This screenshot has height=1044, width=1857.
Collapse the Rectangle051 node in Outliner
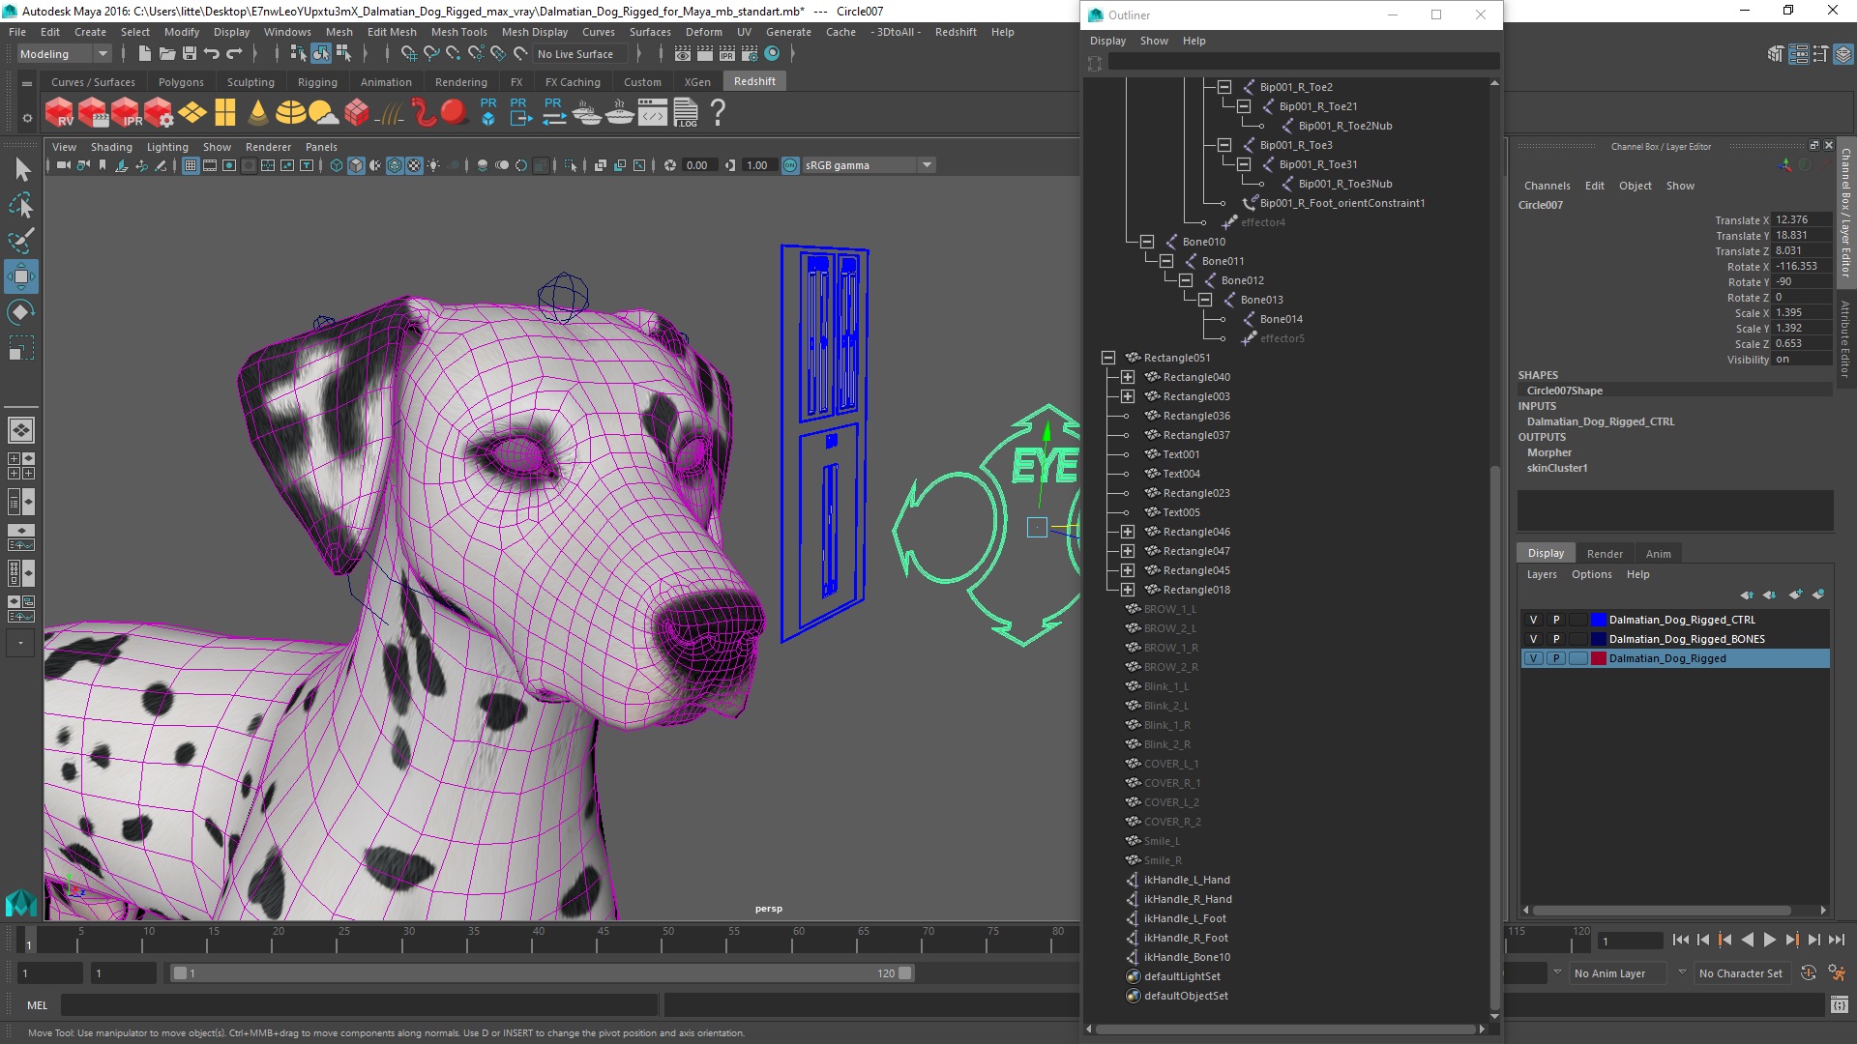coord(1108,358)
